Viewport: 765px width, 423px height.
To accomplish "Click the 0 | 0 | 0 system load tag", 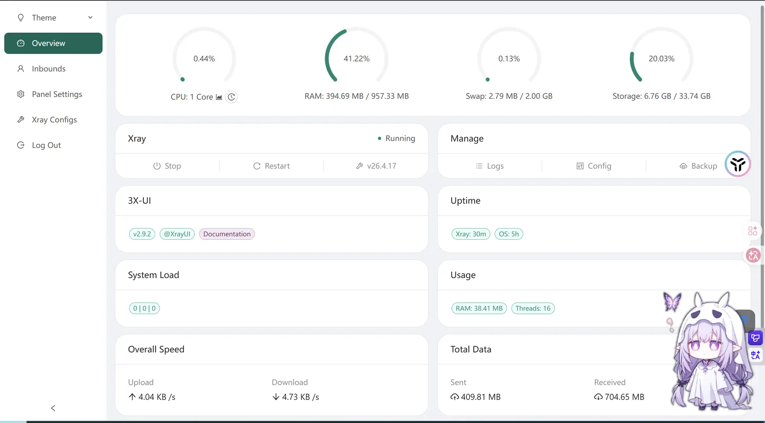I will [144, 308].
